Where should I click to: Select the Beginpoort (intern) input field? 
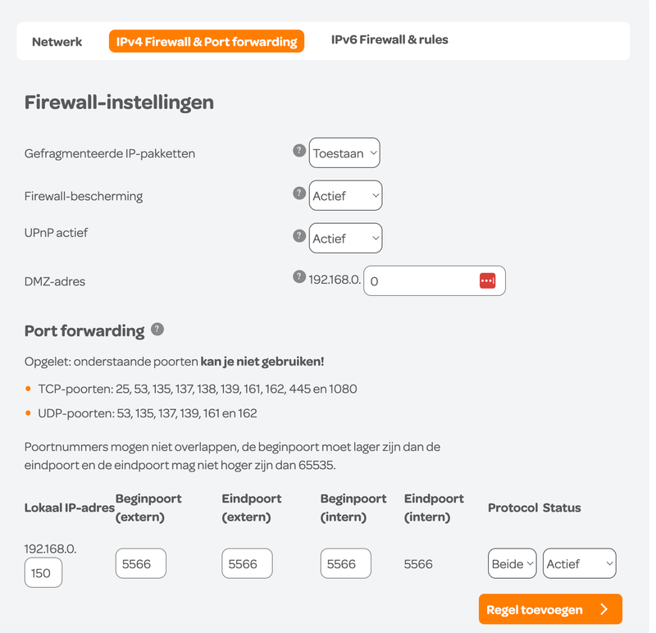[345, 563]
